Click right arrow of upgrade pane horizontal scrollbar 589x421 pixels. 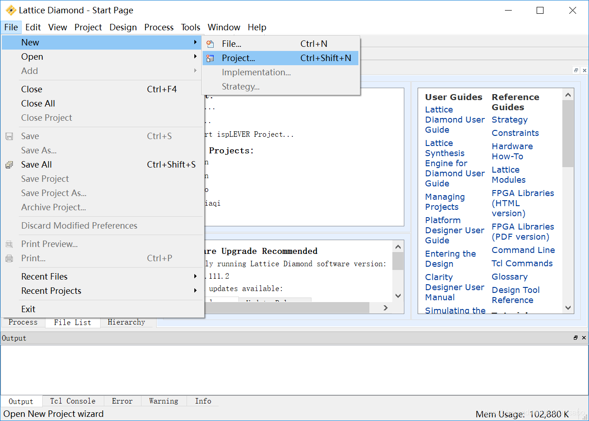point(386,308)
